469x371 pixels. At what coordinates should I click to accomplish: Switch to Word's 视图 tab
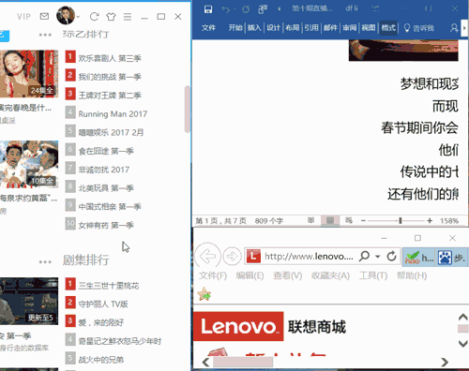(x=369, y=28)
